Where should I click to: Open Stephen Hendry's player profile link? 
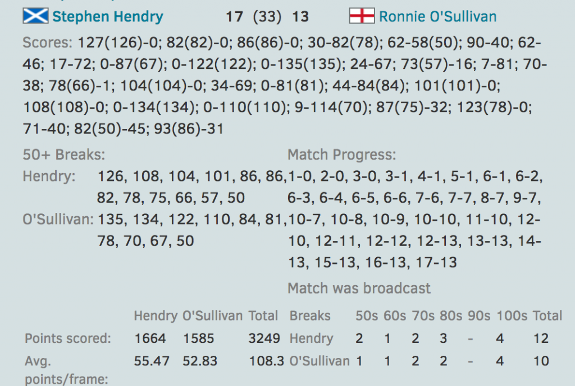click(108, 17)
